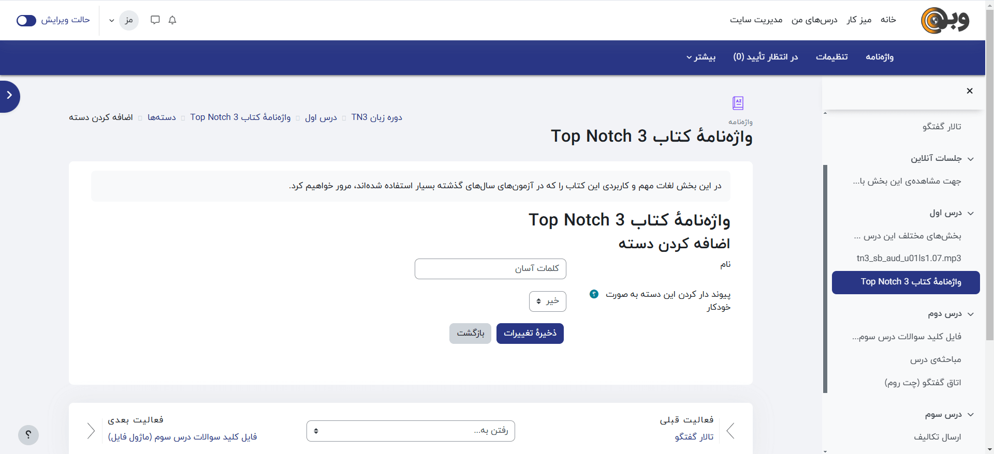994x454 pixels.
Task: Open the auto-link category select showing خیر
Action: 548,301
